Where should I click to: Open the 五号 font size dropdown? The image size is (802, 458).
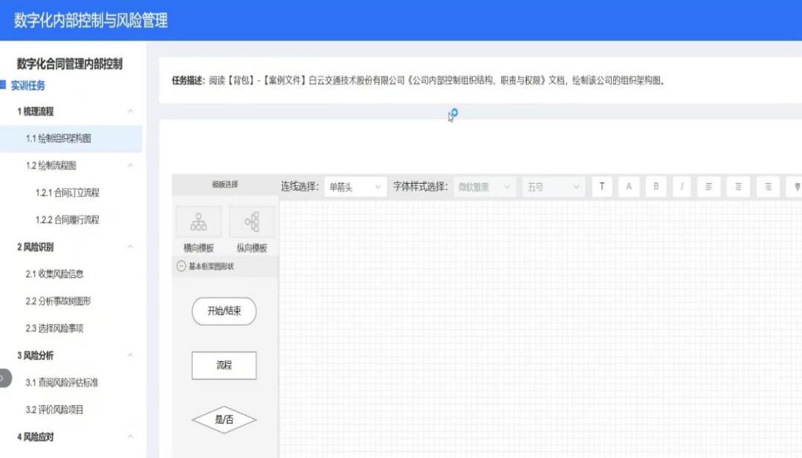553,187
